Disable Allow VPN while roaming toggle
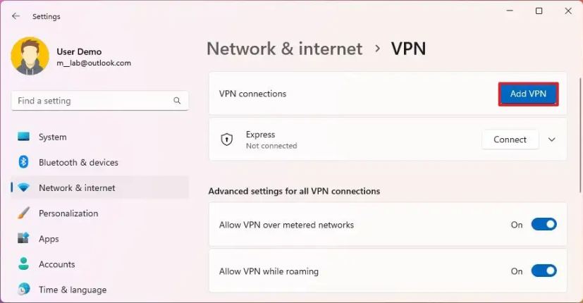This screenshot has height=303, width=583. pyautogui.click(x=544, y=271)
